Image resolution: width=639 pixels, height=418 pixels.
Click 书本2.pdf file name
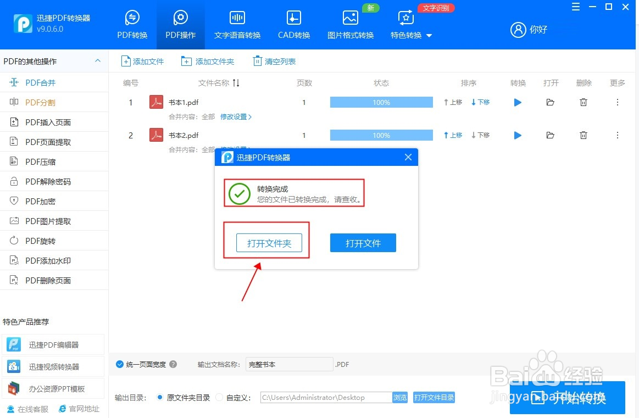click(x=184, y=135)
